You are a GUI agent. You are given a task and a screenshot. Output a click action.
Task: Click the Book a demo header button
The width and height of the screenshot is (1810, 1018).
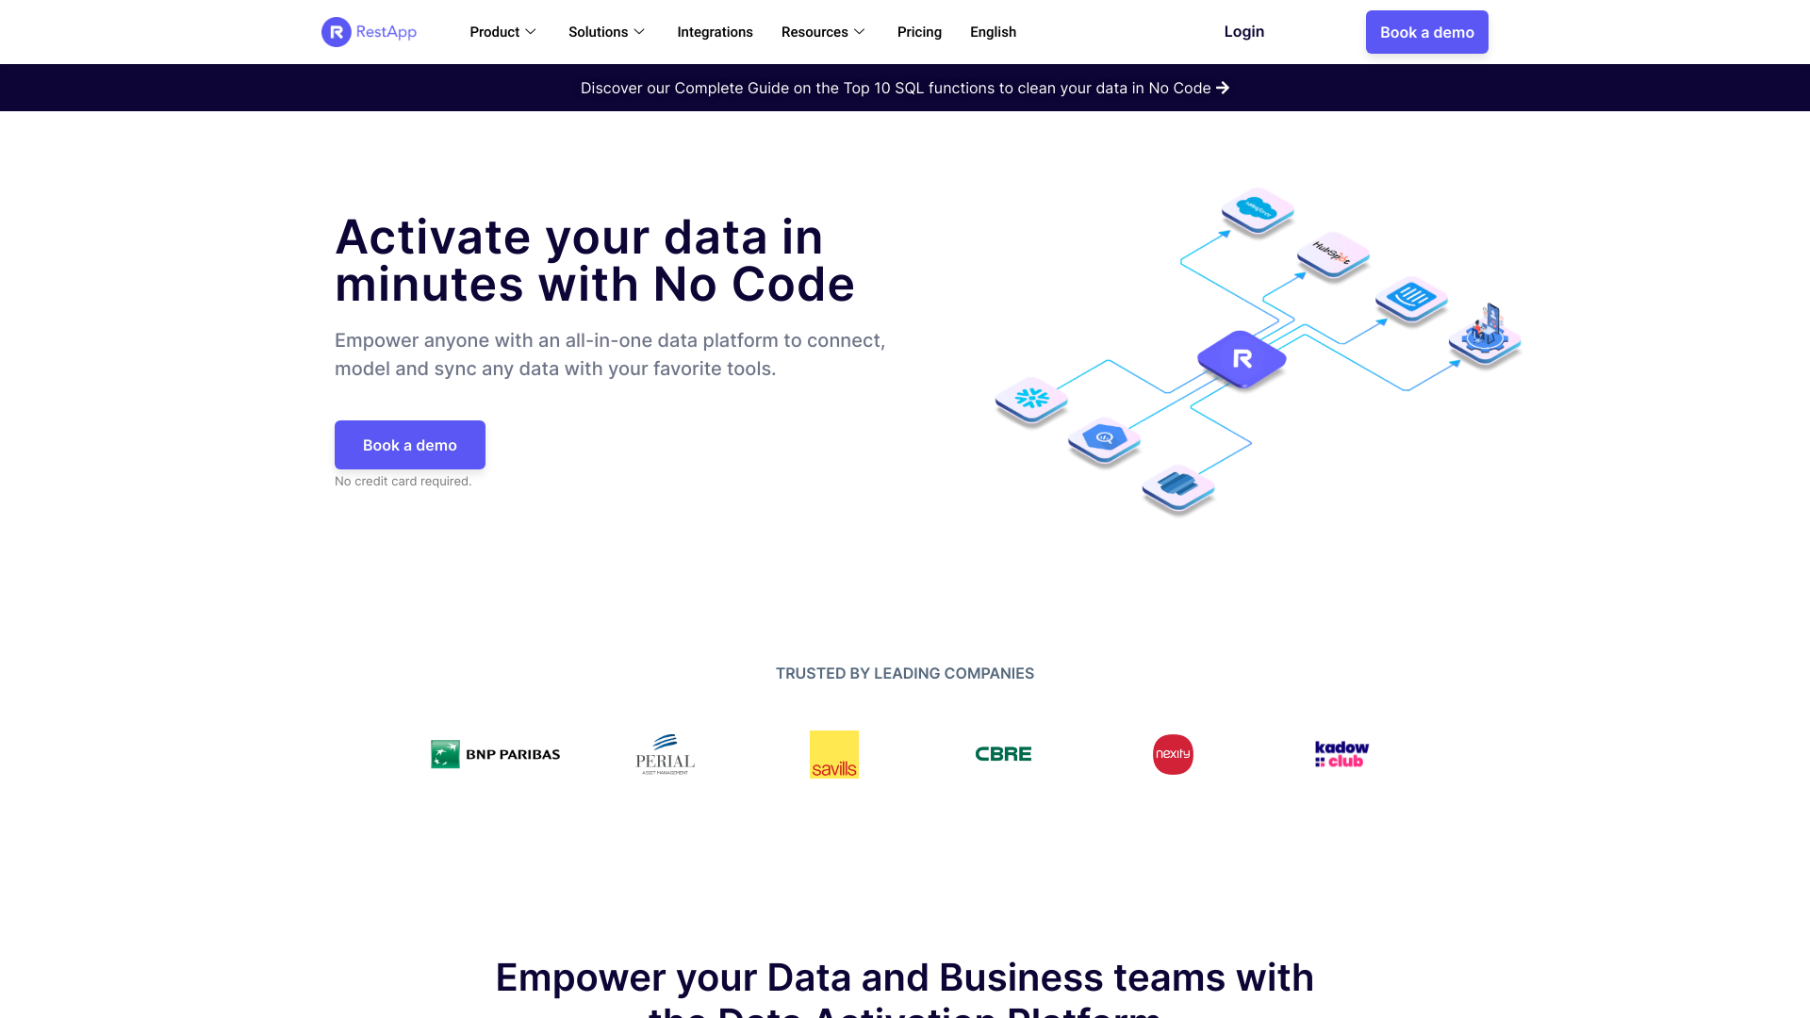tap(1427, 31)
